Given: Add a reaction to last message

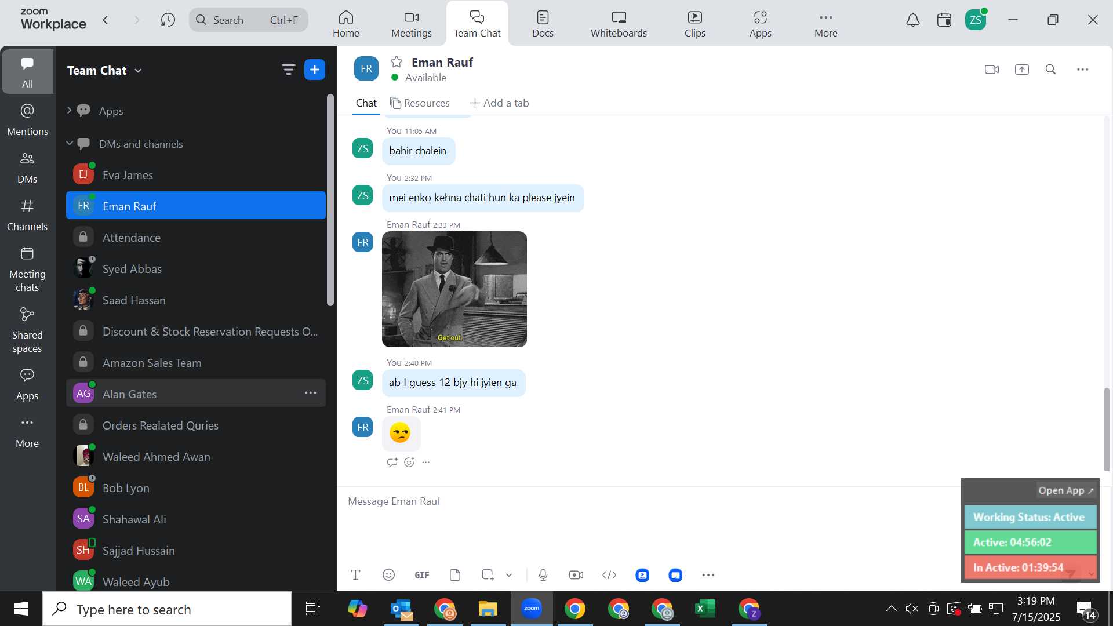Looking at the screenshot, I should click(x=409, y=462).
